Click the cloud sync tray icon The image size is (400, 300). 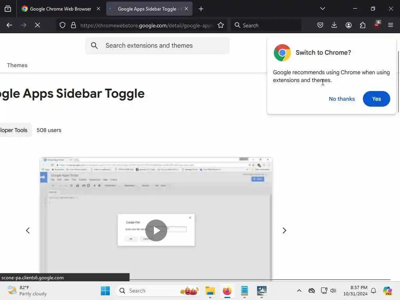[x=311, y=291]
